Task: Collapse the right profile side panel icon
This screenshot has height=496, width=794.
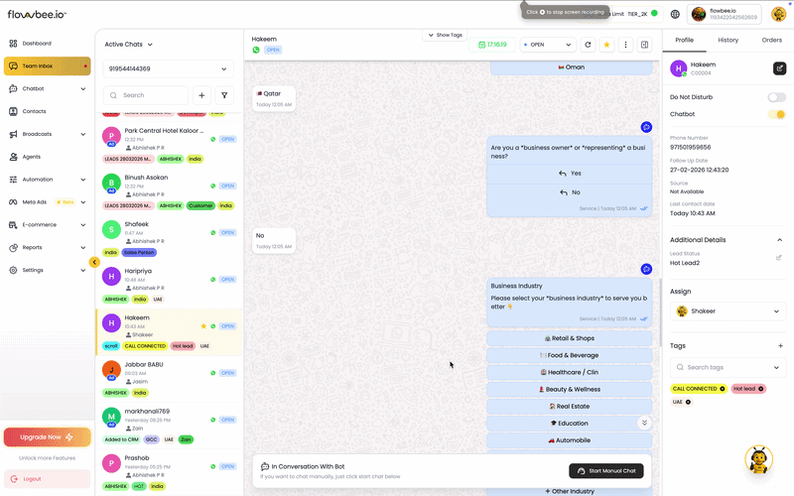Action: [x=644, y=45]
